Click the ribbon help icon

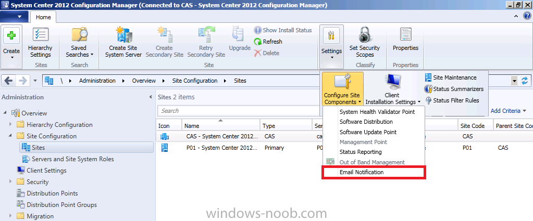click(x=526, y=16)
